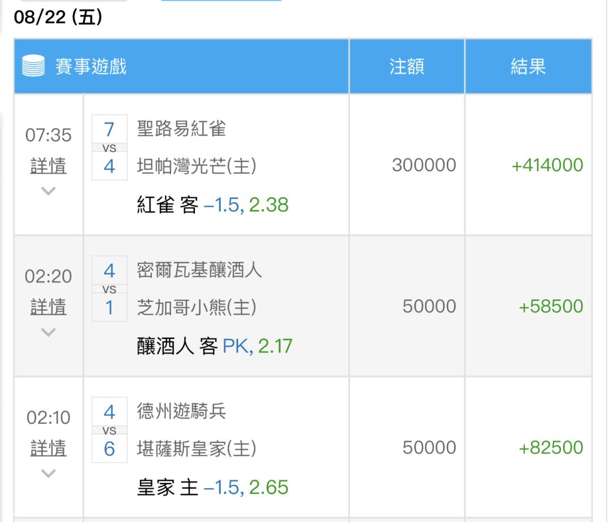Screen dimensions: 610x522
Task: Click the 4 vs 1 score box
Action: click(x=109, y=289)
